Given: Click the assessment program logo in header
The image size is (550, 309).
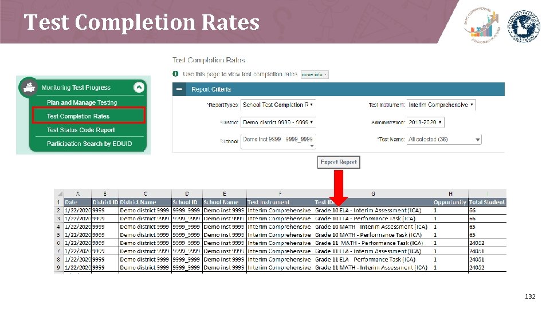Looking at the screenshot, I should click(x=482, y=25).
